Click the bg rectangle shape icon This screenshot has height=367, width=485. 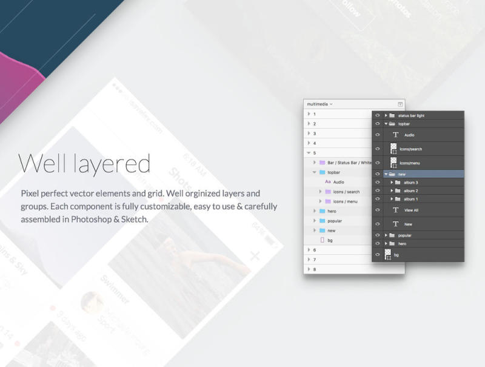click(x=322, y=240)
